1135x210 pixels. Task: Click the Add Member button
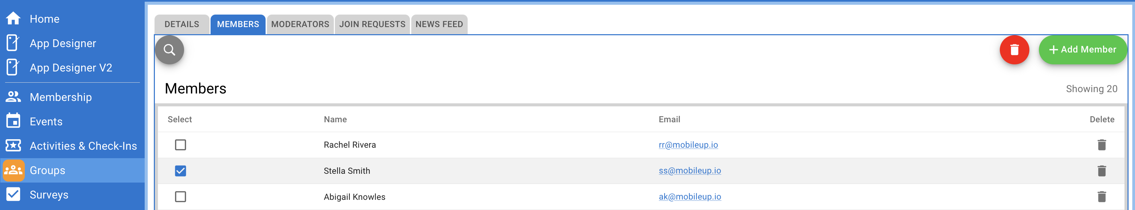(1083, 50)
